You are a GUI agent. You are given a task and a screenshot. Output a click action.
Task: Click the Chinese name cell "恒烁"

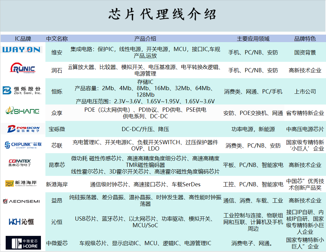[x=57, y=91]
